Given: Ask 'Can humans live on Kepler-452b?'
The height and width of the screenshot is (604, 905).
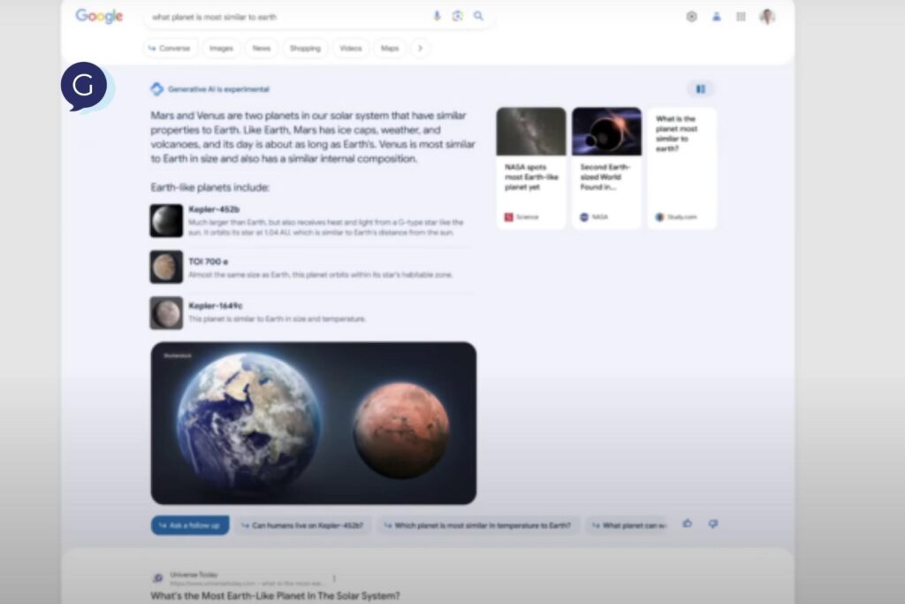Looking at the screenshot, I should (x=302, y=525).
